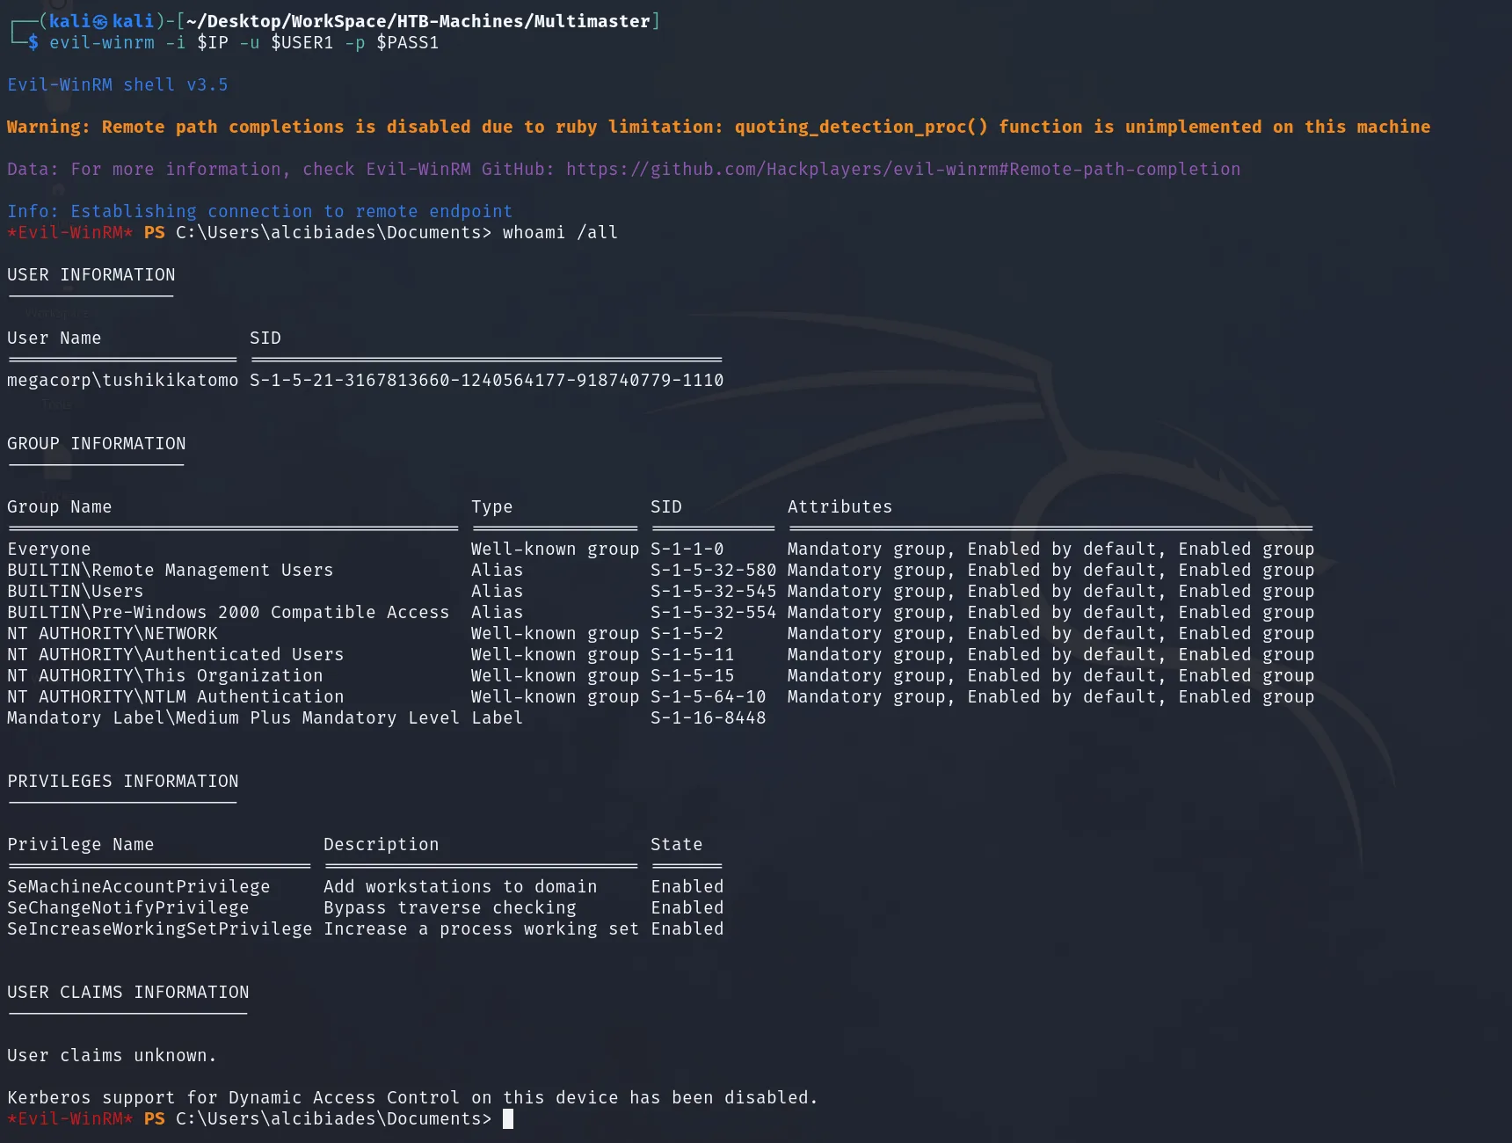Click the 'USER INFORMATION' heading
This screenshot has height=1143, width=1512.
(91, 274)
